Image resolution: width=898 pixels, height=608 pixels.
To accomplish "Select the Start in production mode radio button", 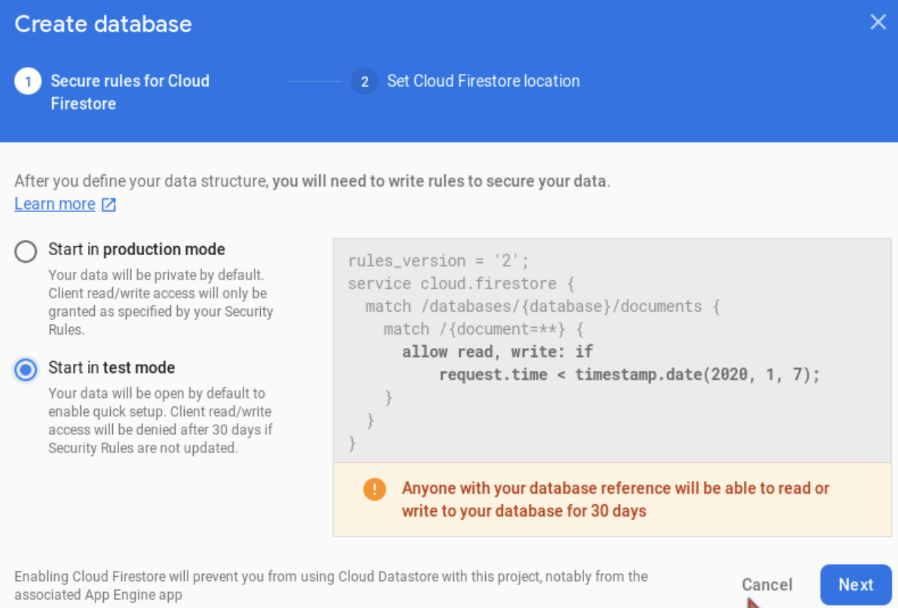I will pos(26,251).
